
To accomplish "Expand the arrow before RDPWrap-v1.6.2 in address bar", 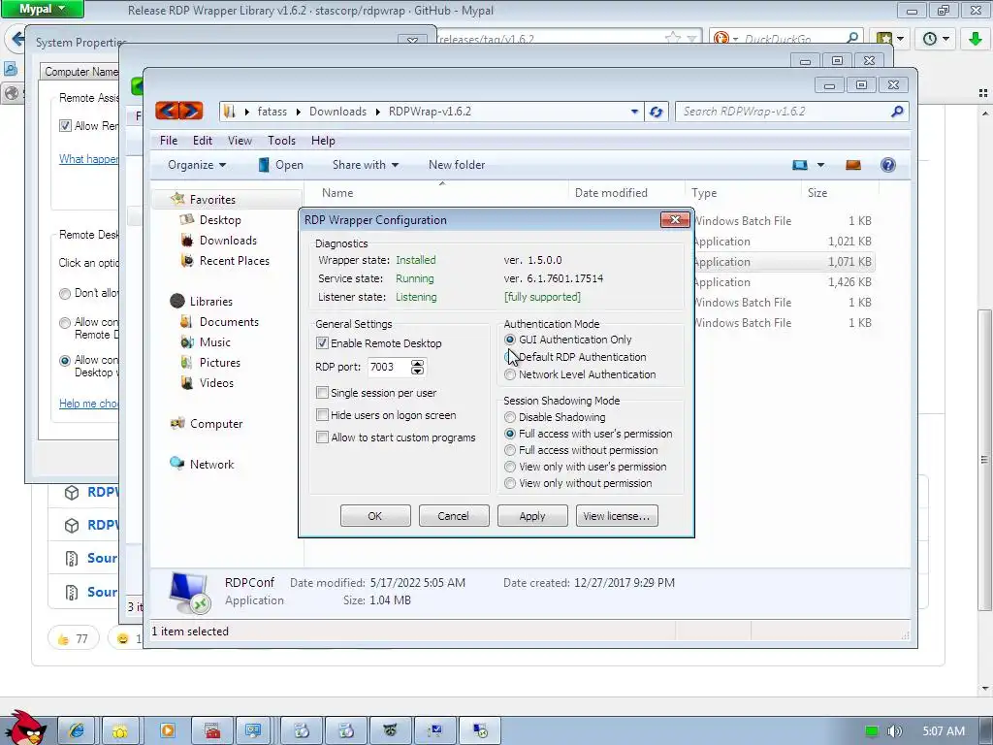I will point(377,112).
